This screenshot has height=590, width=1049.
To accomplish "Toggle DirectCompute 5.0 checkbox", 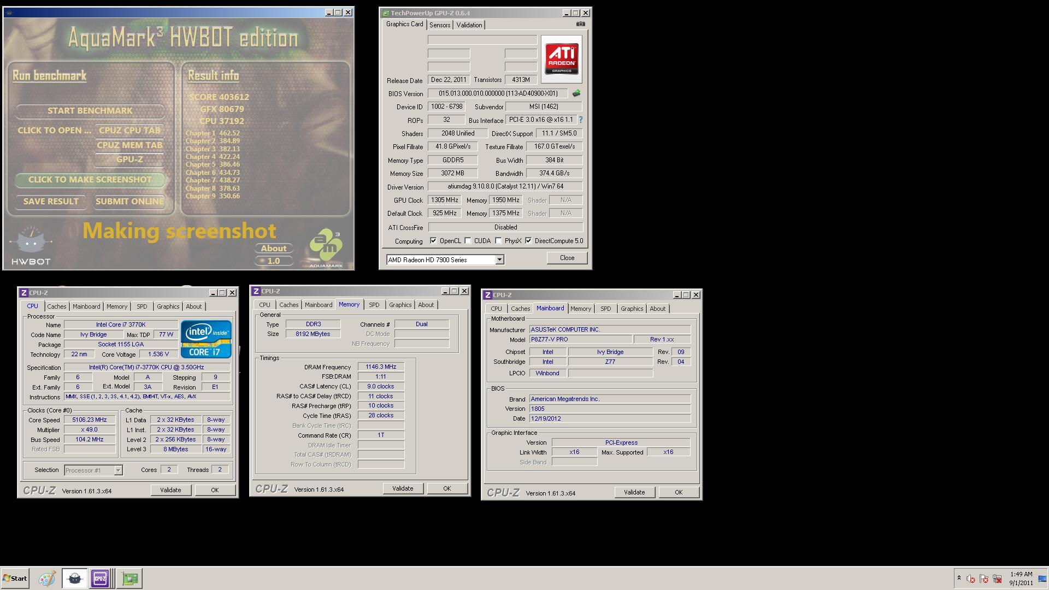I will (528, 241).
